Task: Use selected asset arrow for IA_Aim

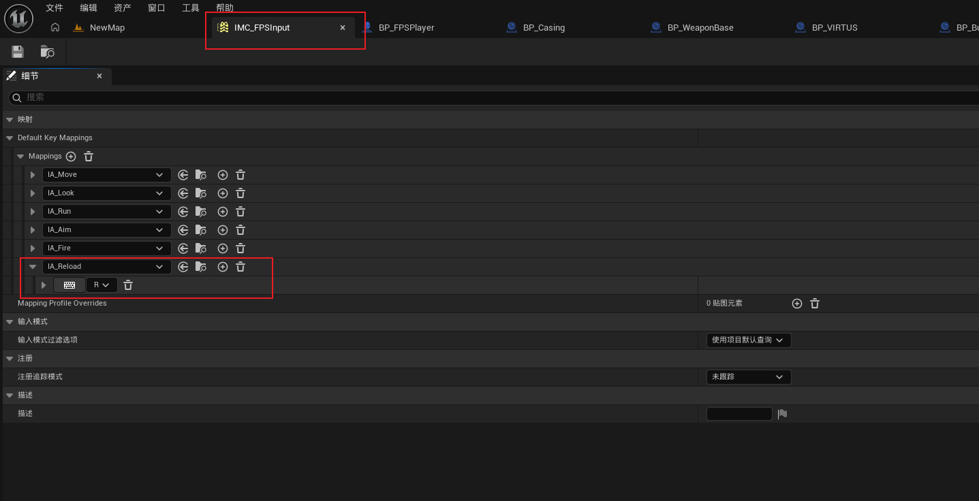Action: click(x=183, y=230)
